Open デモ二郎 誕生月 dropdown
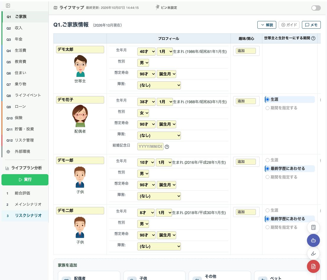This screenshot has height=280, width=327. pyautogui.click(x=166, y=235)
